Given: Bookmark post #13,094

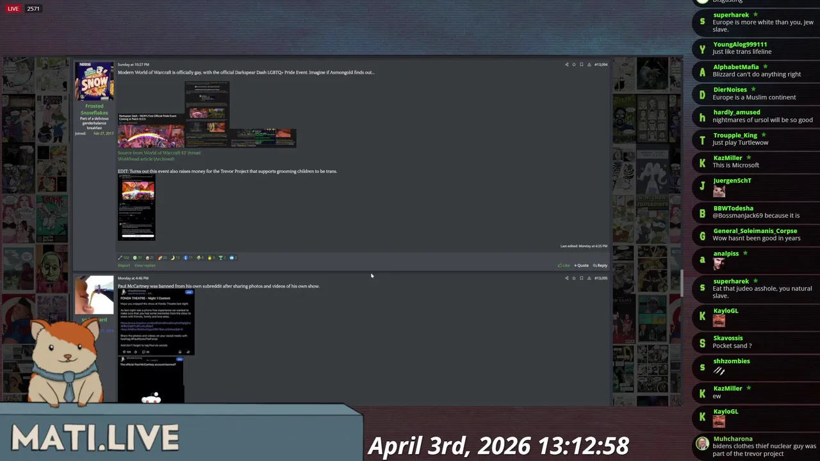Looking at the screenshot, I should coord(582,65).
